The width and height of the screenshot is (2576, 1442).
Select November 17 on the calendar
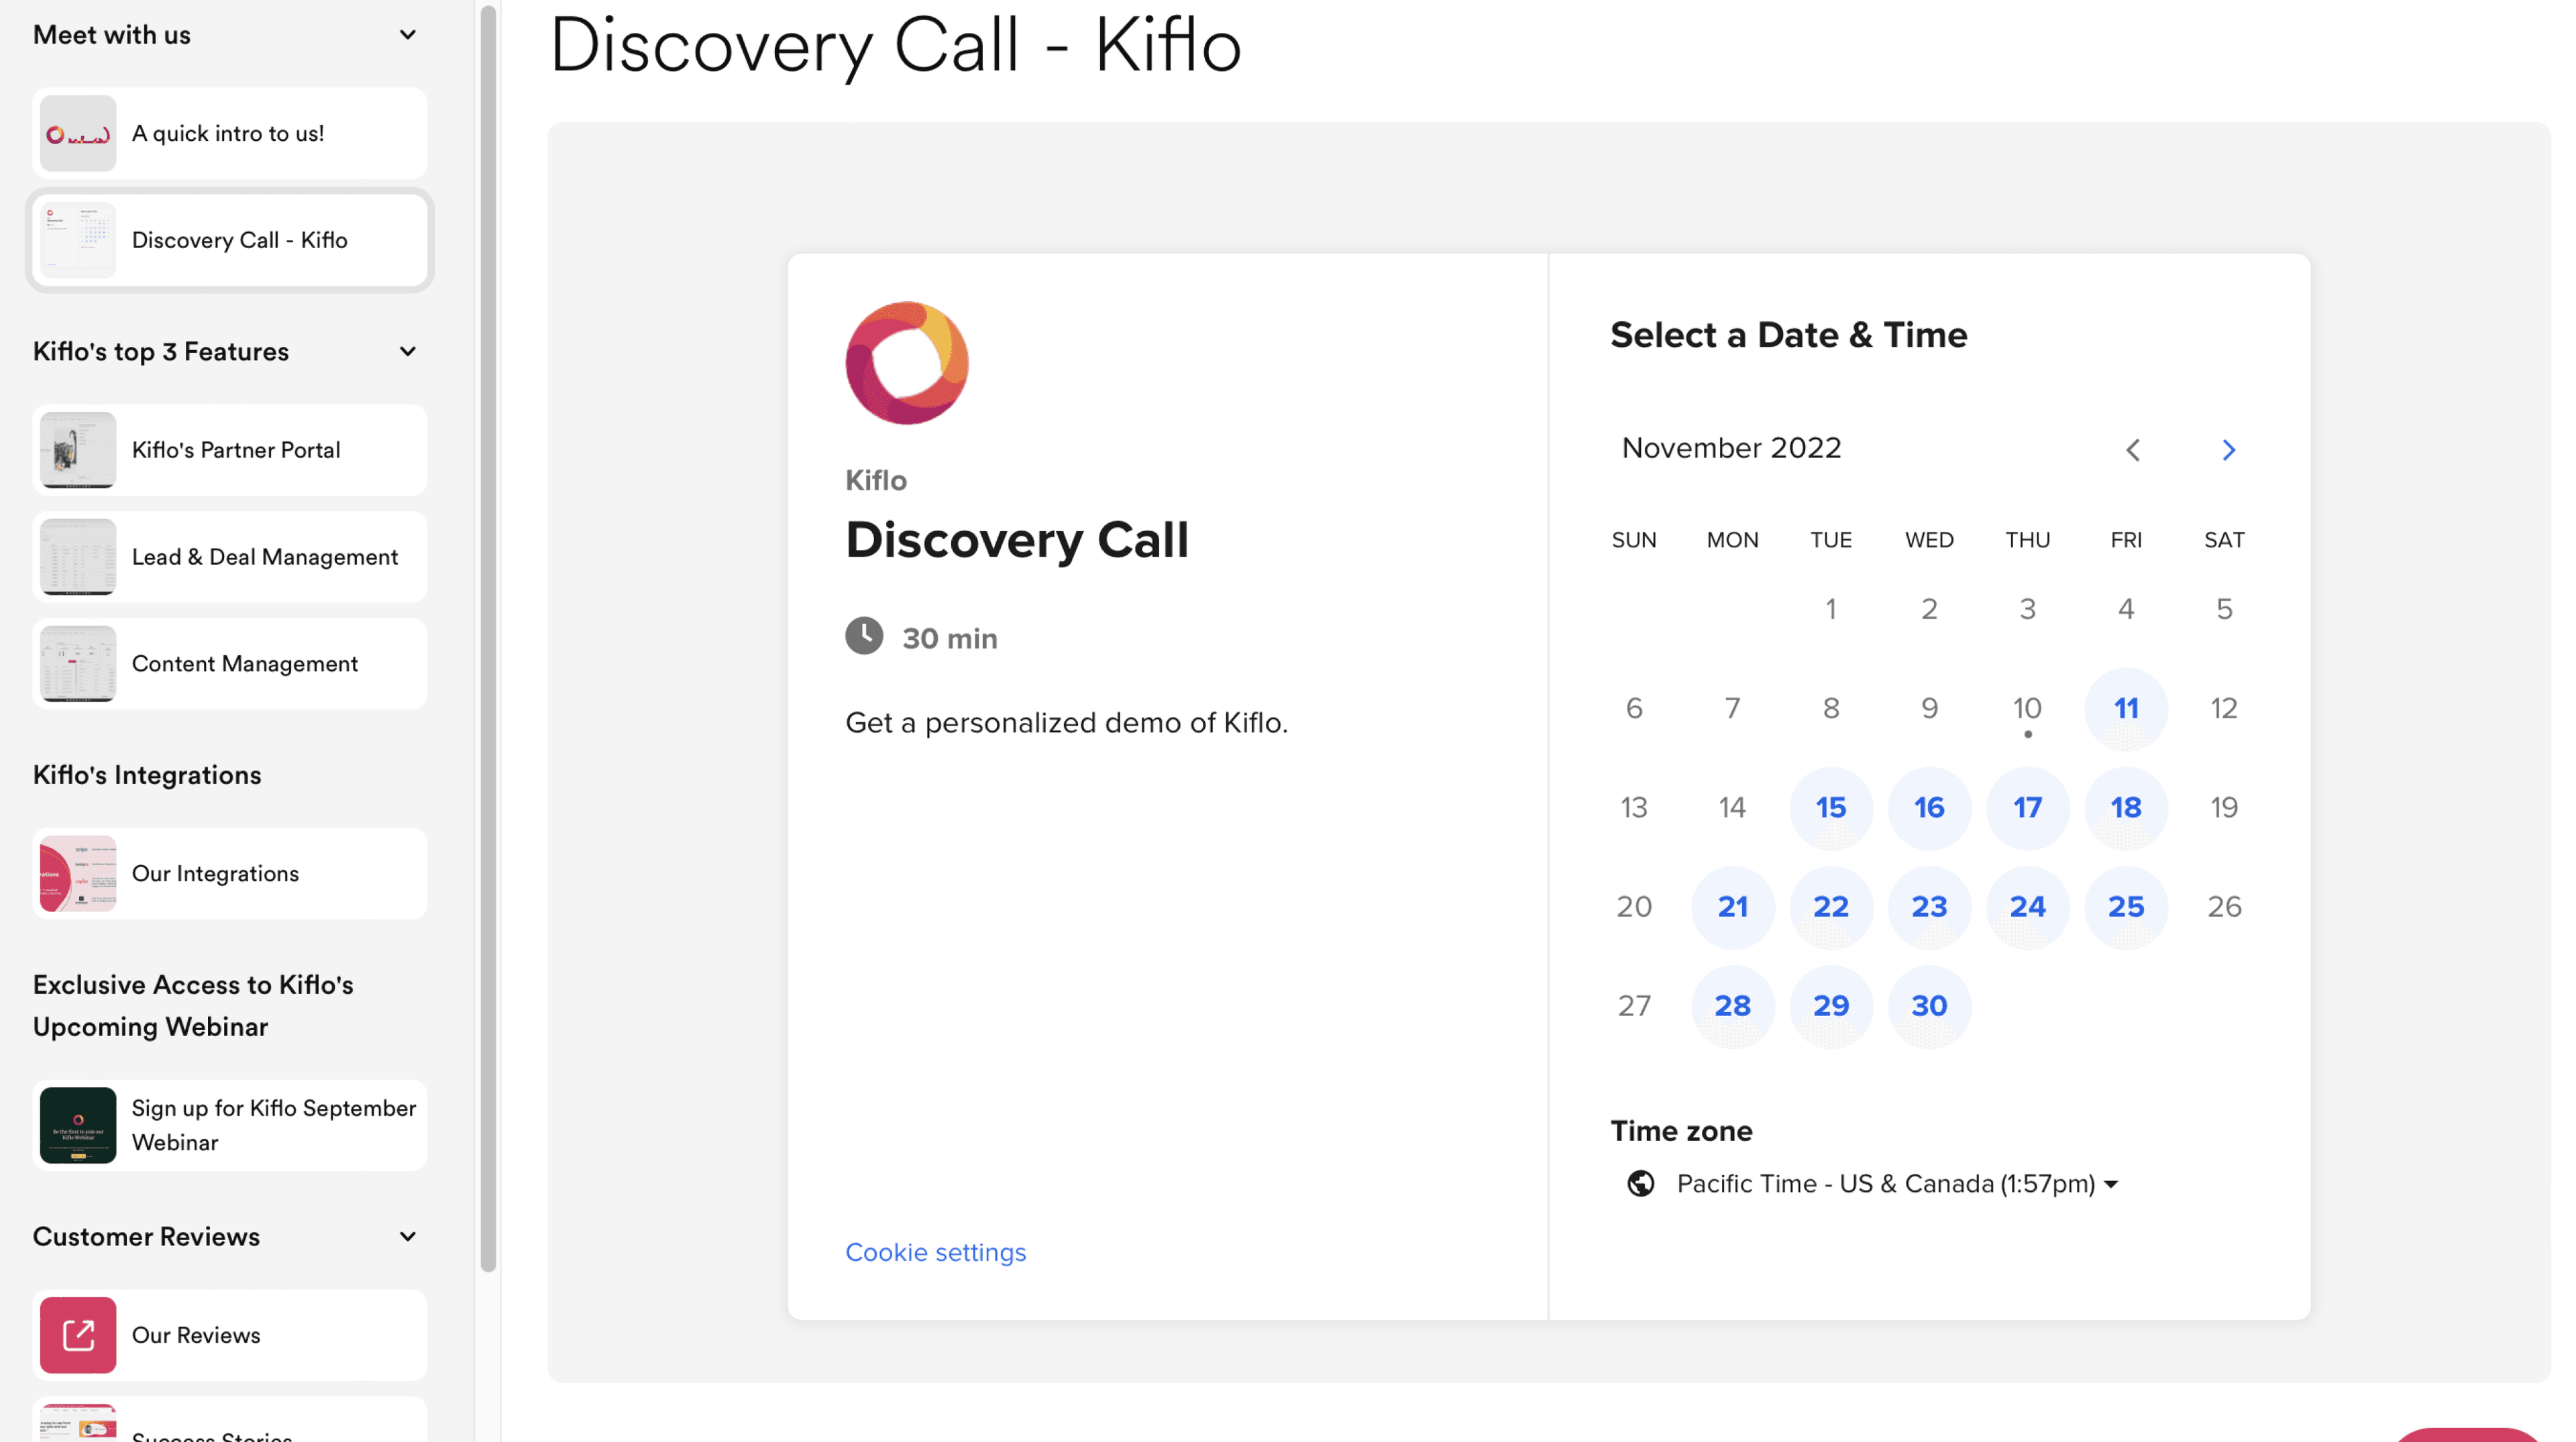2027,808
